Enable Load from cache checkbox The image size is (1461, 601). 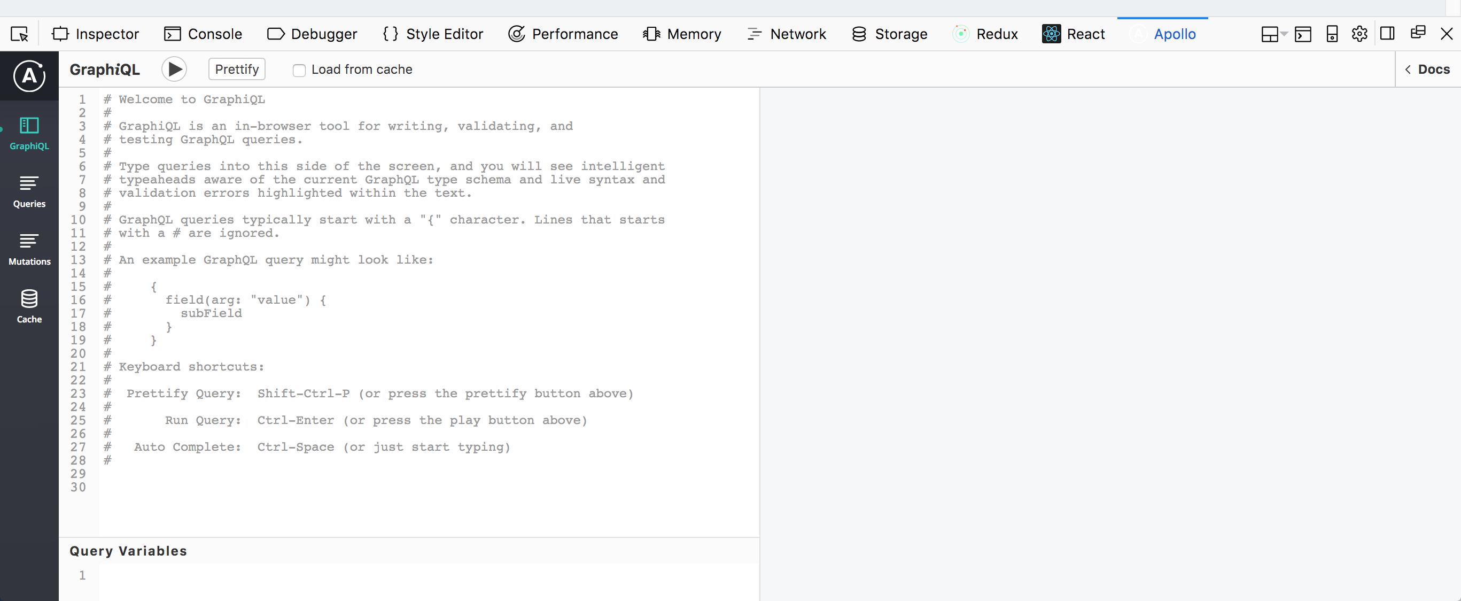299,70
